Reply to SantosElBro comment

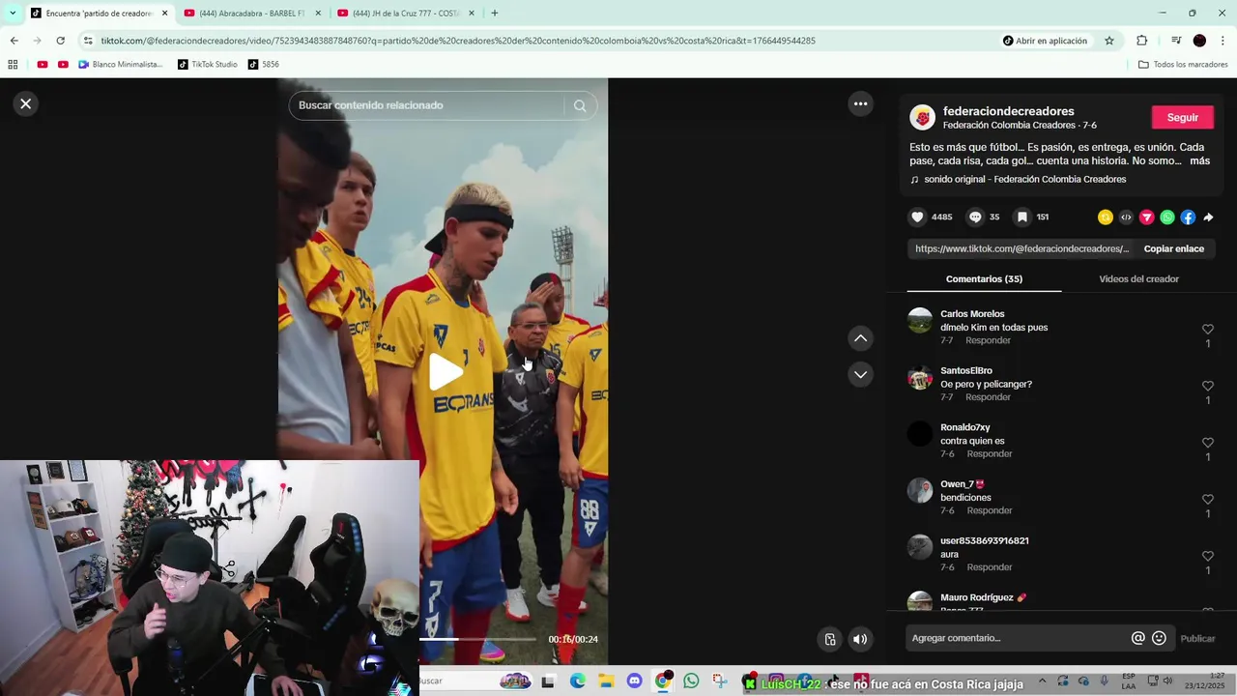coord(988,397)
